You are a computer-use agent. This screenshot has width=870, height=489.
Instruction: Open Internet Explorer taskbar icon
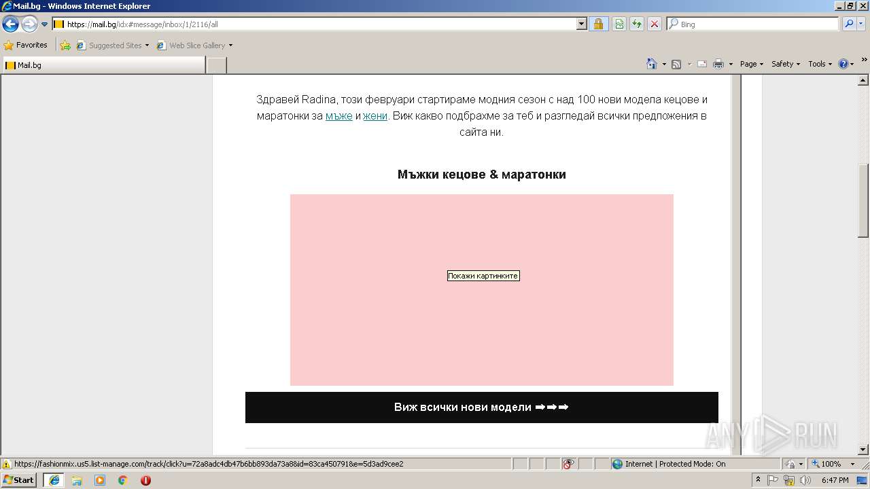pos(54,480)
